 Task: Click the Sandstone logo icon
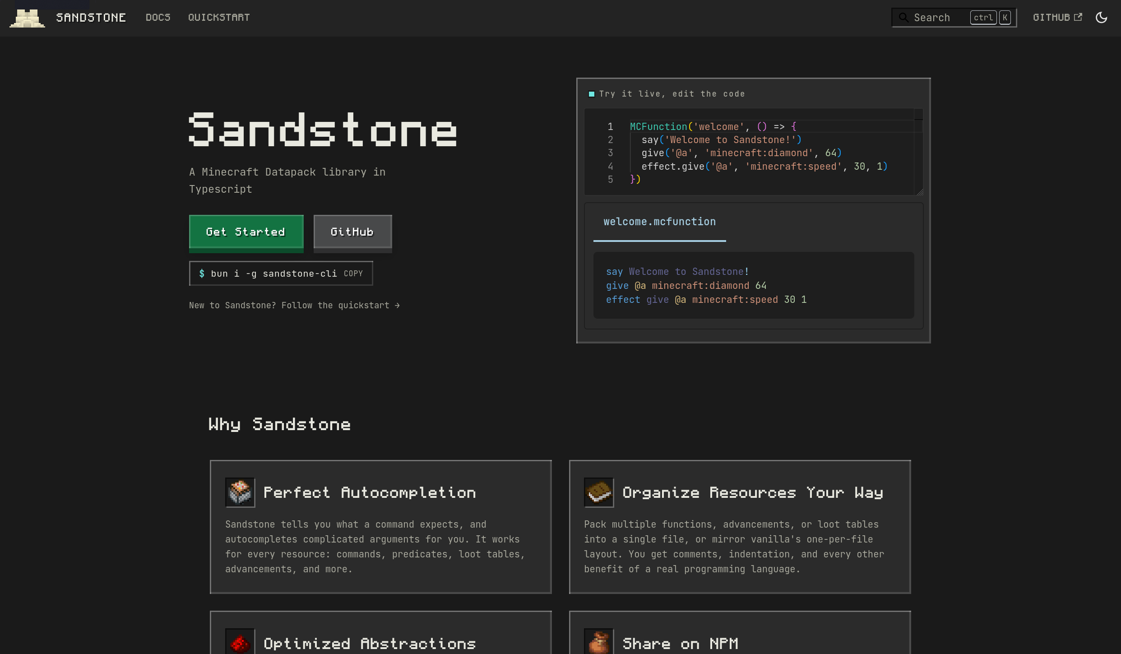pyautogui.click(x=28, y=18)
